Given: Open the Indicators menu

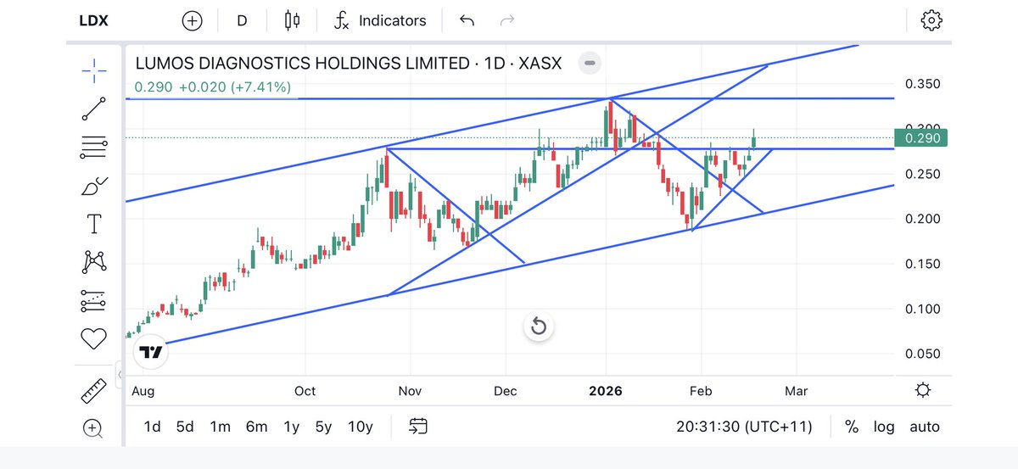Looking at the screenshot, I should pyautogui.click(x=379, y=20).
